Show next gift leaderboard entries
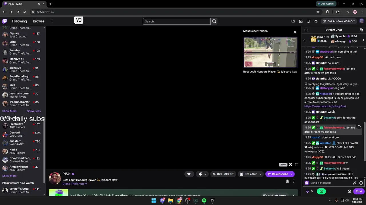This screenshot has height=205, width=366. click(363, 40)
